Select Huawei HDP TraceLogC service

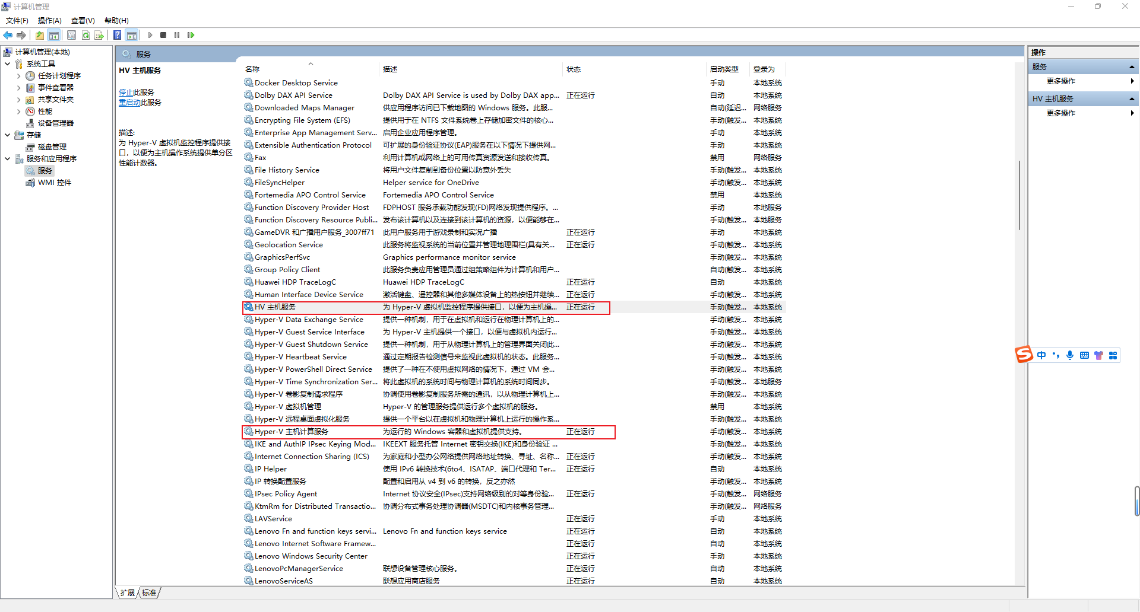[x=514, y=282]
